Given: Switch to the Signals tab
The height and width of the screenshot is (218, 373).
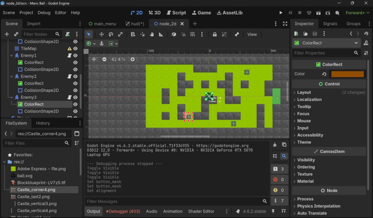Looking at the screenshot, I should 330,24.
